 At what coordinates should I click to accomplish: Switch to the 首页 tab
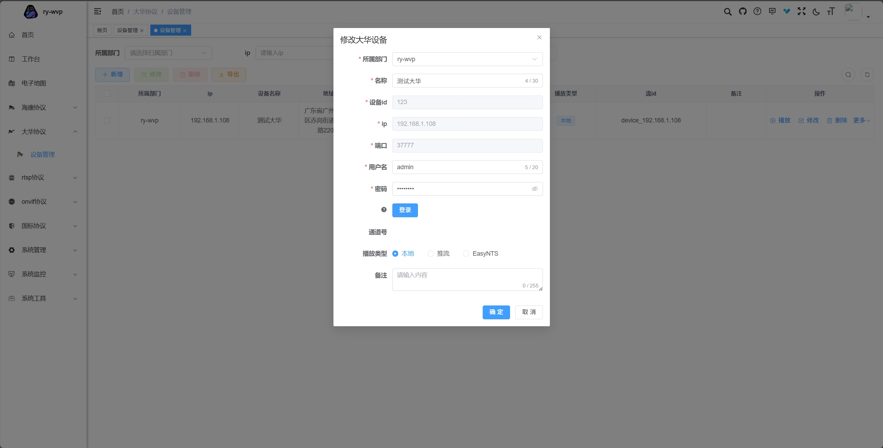102,30
